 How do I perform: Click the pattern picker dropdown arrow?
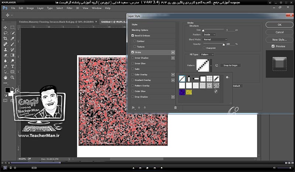(x=211, y=66)
